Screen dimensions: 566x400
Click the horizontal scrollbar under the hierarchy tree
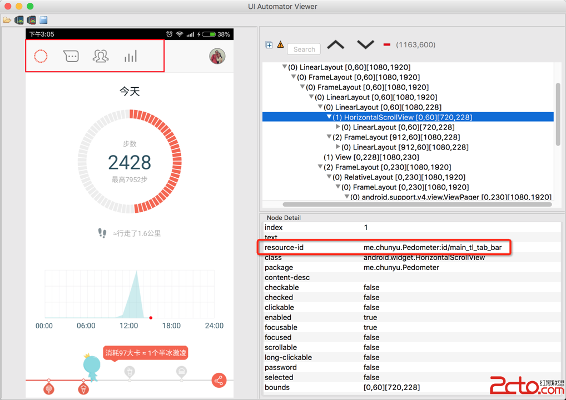(418, 204)
